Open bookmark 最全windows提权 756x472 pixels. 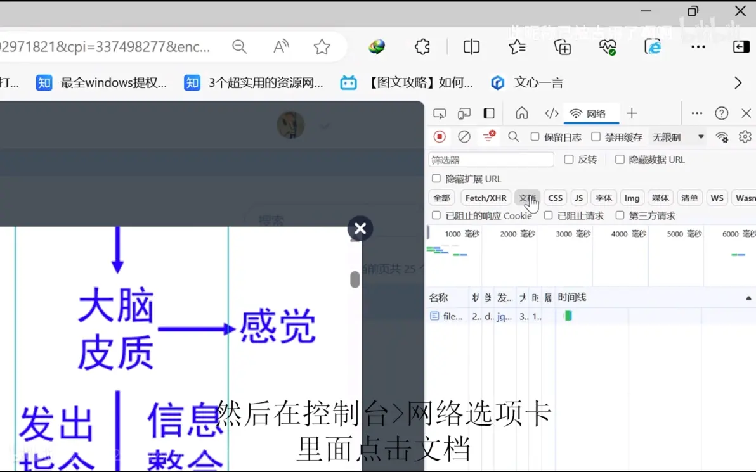coord(101,83)
